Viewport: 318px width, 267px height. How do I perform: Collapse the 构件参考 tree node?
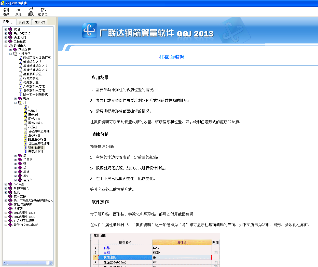point(10,54)
